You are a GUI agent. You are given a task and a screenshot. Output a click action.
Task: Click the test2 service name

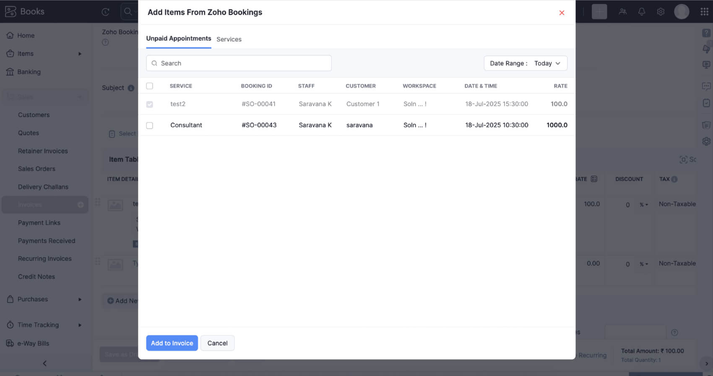coord(178,104)
